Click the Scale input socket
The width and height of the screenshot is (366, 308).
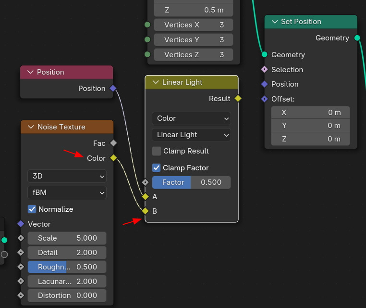click(x=21, y=238)
